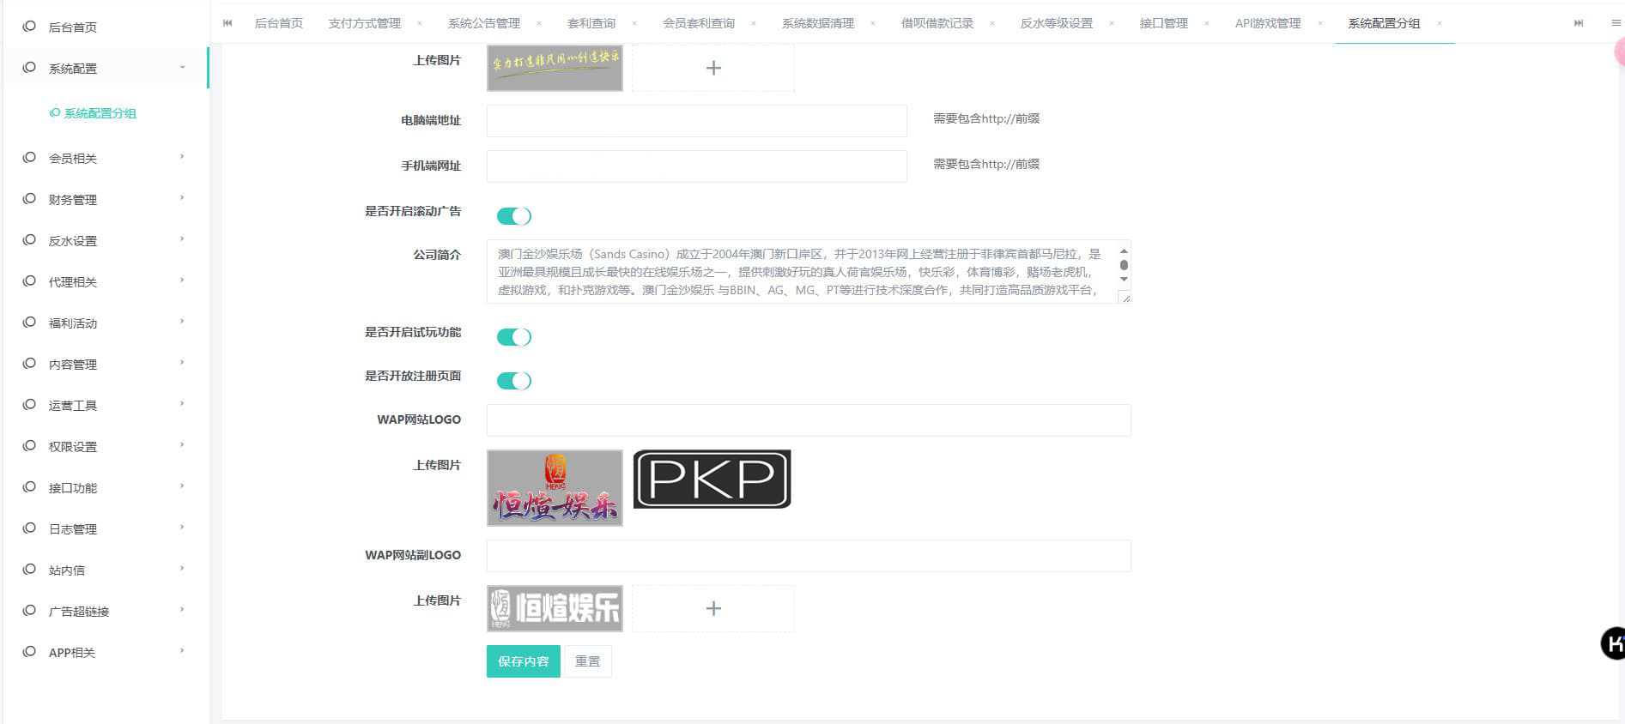Screen dimensions: 1625x724
Task: Switch to 系统数据清理 tab
Action: (818, 23)
